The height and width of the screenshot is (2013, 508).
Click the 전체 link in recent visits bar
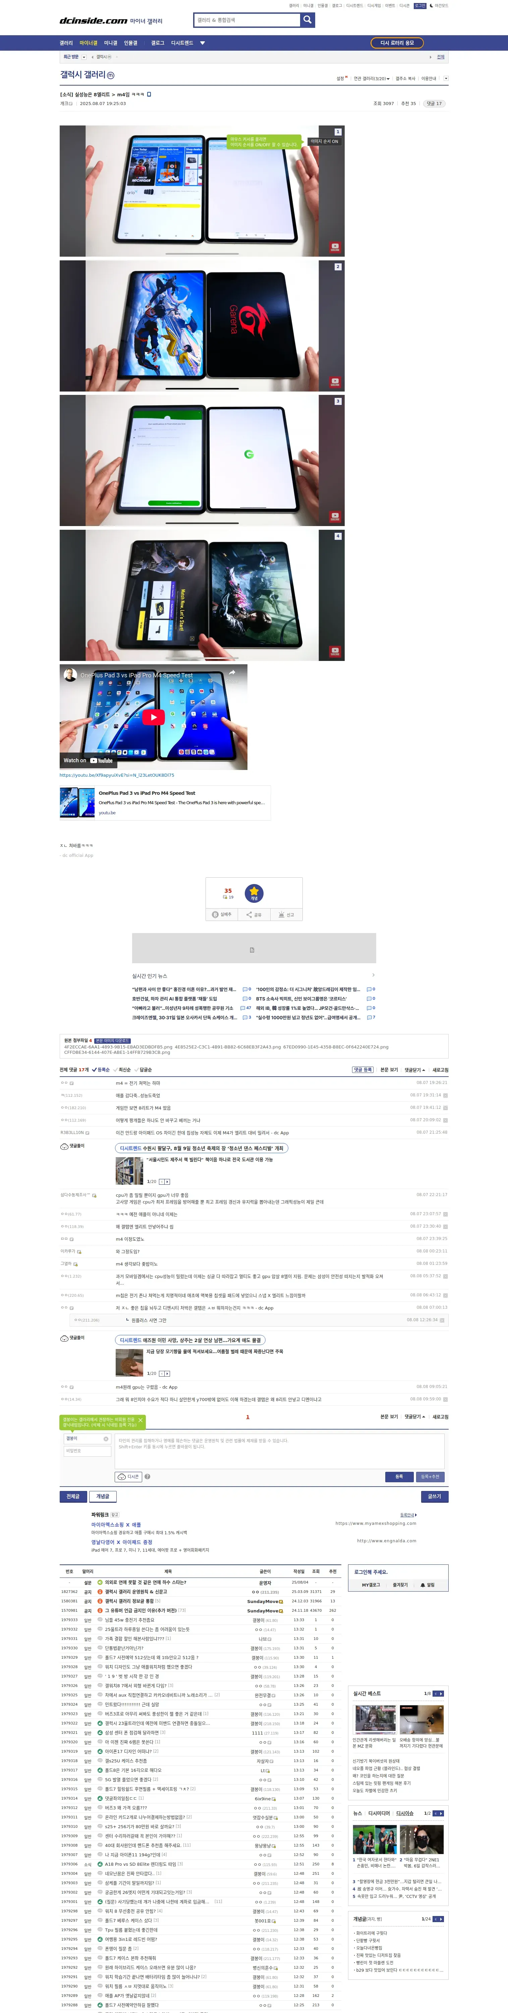pos(441,57)
